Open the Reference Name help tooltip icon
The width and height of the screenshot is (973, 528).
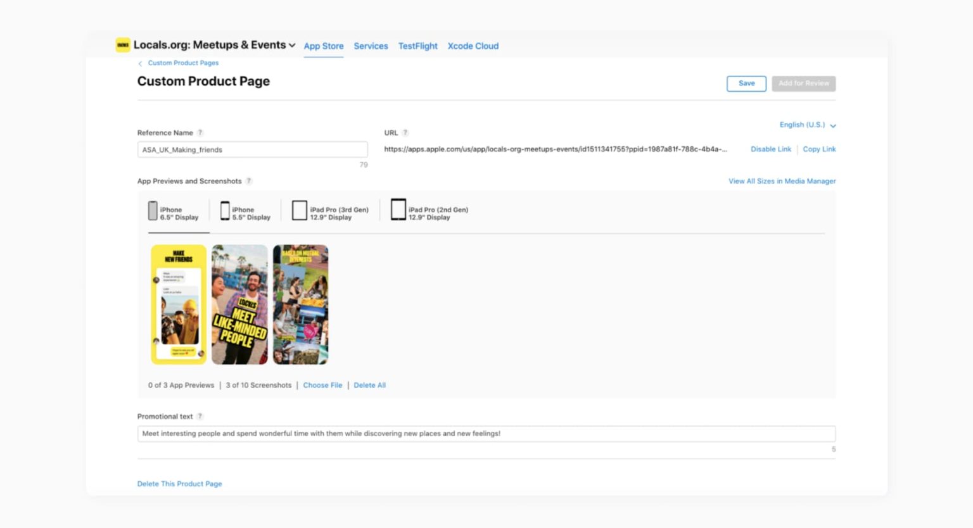(x=201, y=132)
